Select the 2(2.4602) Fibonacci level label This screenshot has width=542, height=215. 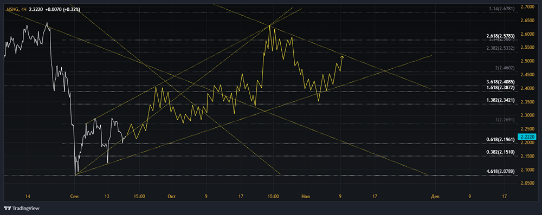click(x=505, y=68)
